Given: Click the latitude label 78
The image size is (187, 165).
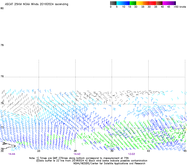Looking at the screenshot, I should point(2,45).
